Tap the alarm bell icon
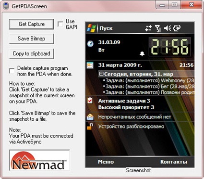 point(142,54)
